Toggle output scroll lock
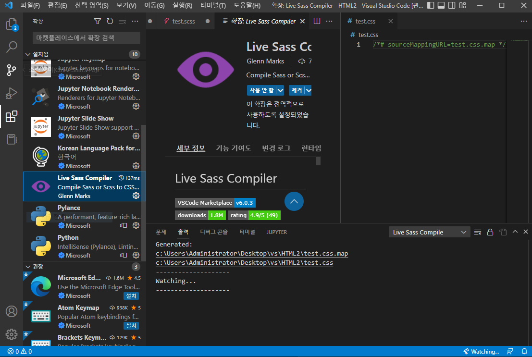The height and width of the screenshot is (357, 532). pyautogui.click(x=490, y=232)
